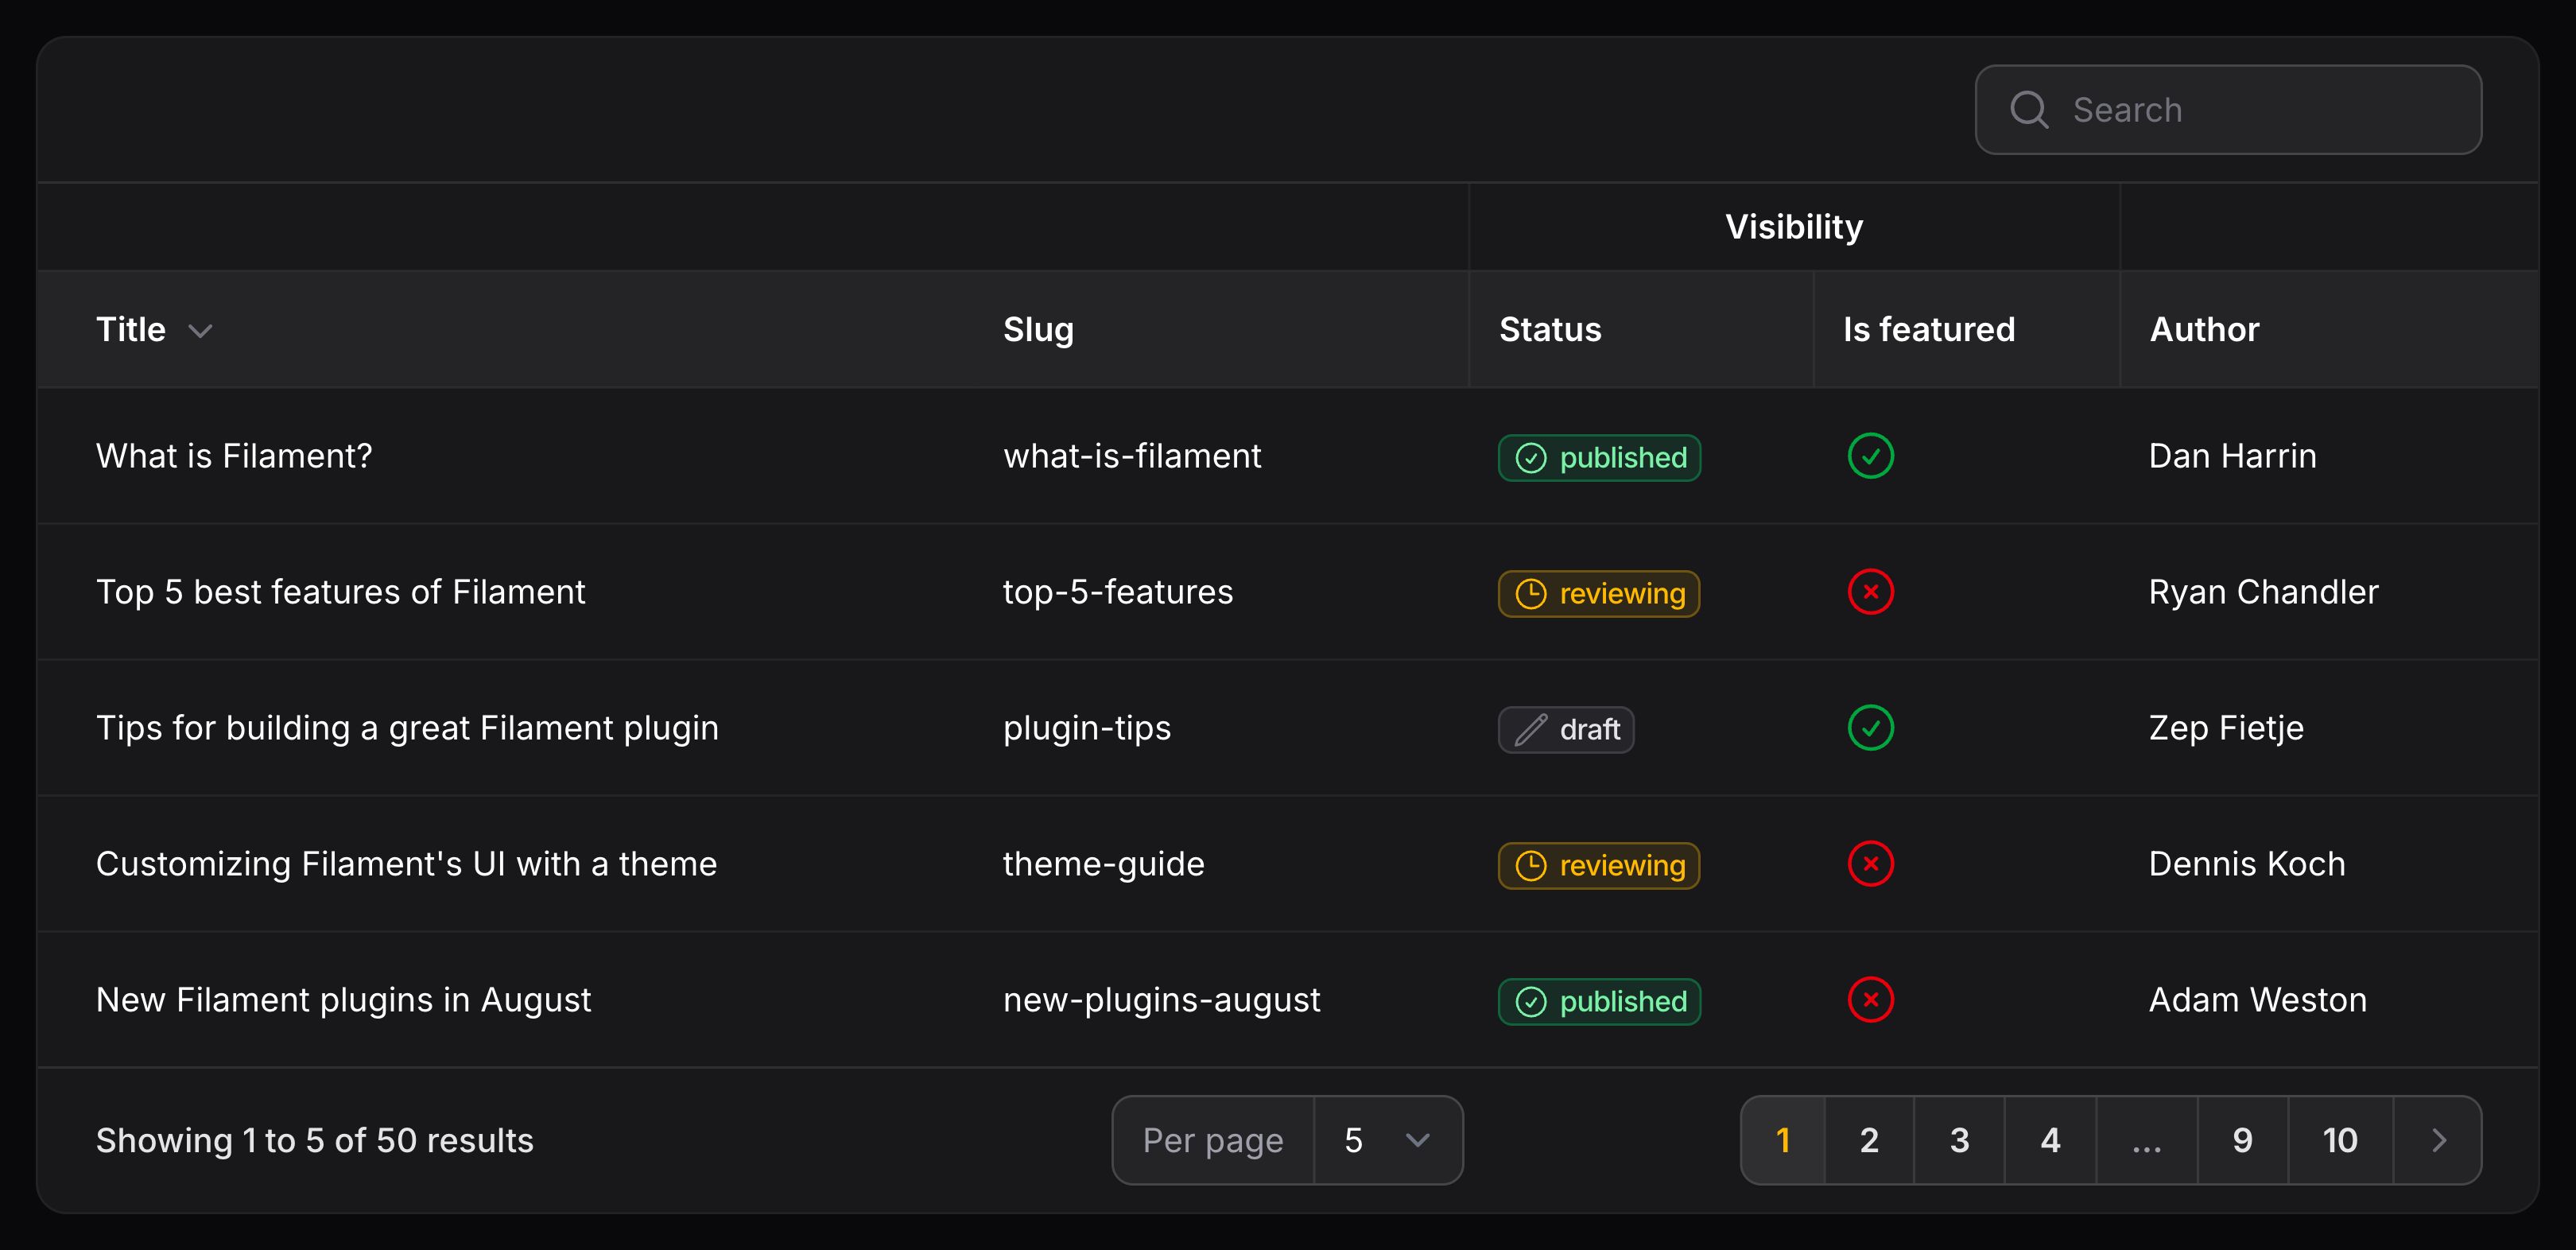Click the Visibility group header

click(1794, 227)
